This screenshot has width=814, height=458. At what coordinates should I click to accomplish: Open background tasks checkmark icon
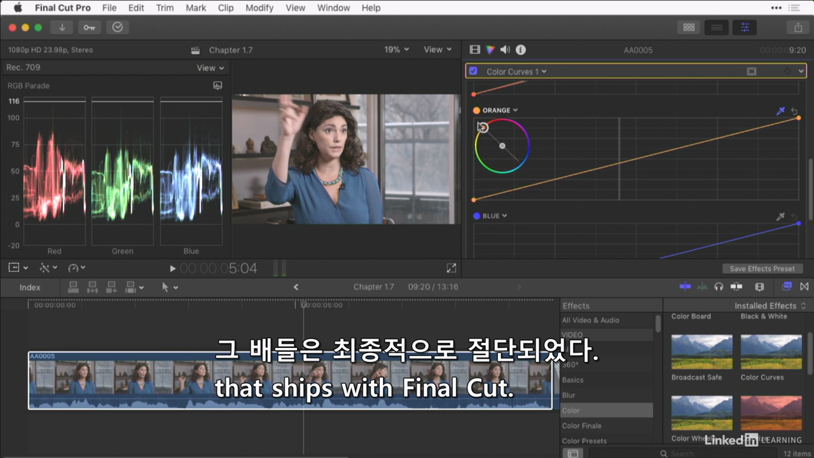118,27
